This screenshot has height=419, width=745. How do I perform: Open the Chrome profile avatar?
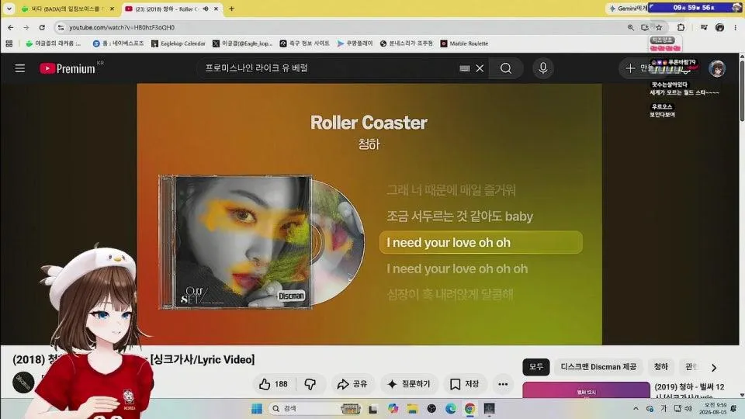pos(720,28)
